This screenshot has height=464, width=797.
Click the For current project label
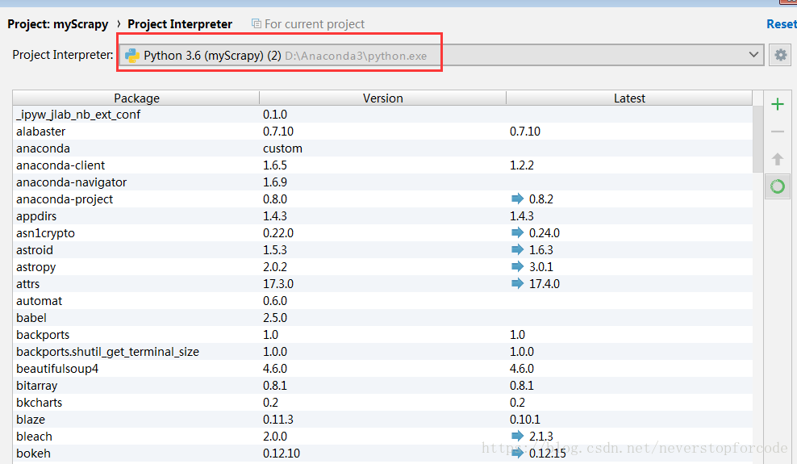(x=315, y=24)
